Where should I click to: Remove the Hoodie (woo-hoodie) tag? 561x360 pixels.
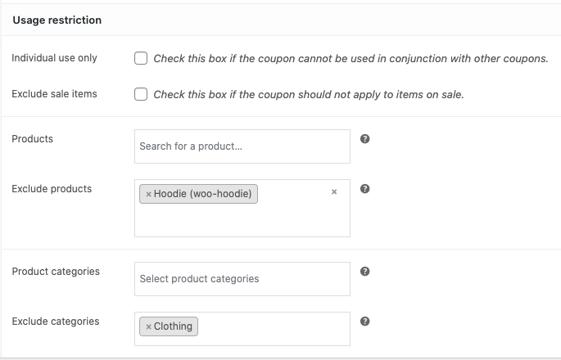148,195
